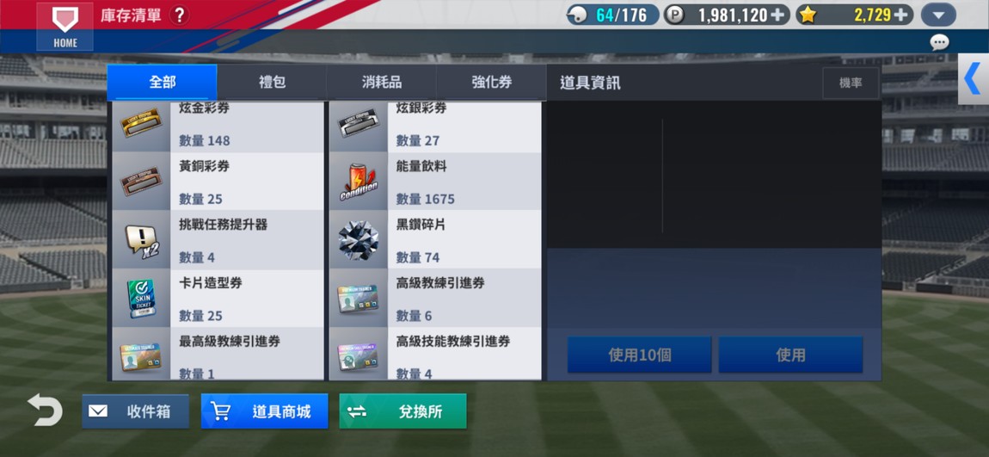View the 機率 probability info
The image size is (989, 457).
click(x=851, y=83)
